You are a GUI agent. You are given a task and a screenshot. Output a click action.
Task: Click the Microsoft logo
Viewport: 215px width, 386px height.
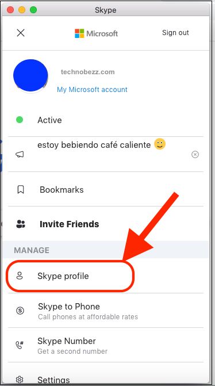(x=96, y=33)
